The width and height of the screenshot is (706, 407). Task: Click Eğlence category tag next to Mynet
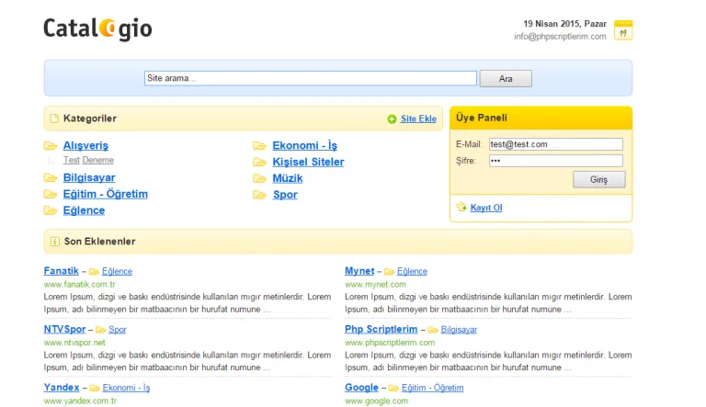pyautogui.click(x=412, y=271)
